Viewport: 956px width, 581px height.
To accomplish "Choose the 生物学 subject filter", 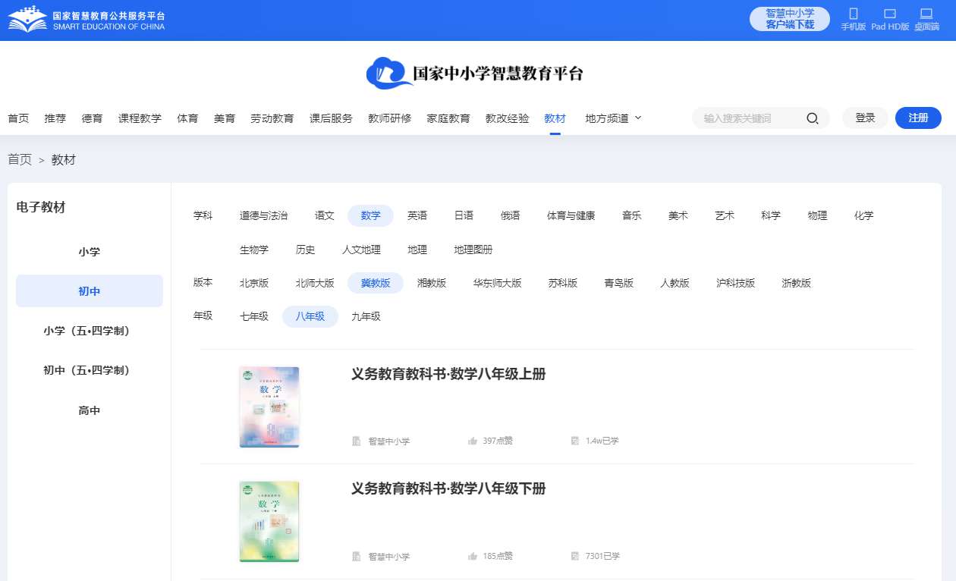I will coord(253,250).
